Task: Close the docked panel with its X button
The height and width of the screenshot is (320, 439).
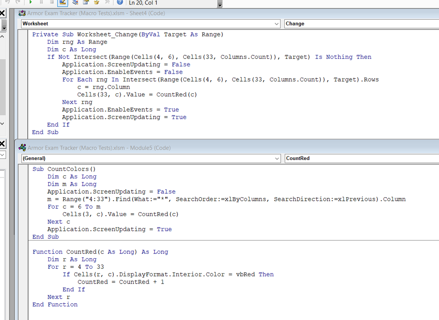Action: [3, 13]
